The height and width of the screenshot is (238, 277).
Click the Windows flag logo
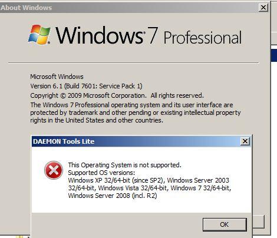point(39,35)
